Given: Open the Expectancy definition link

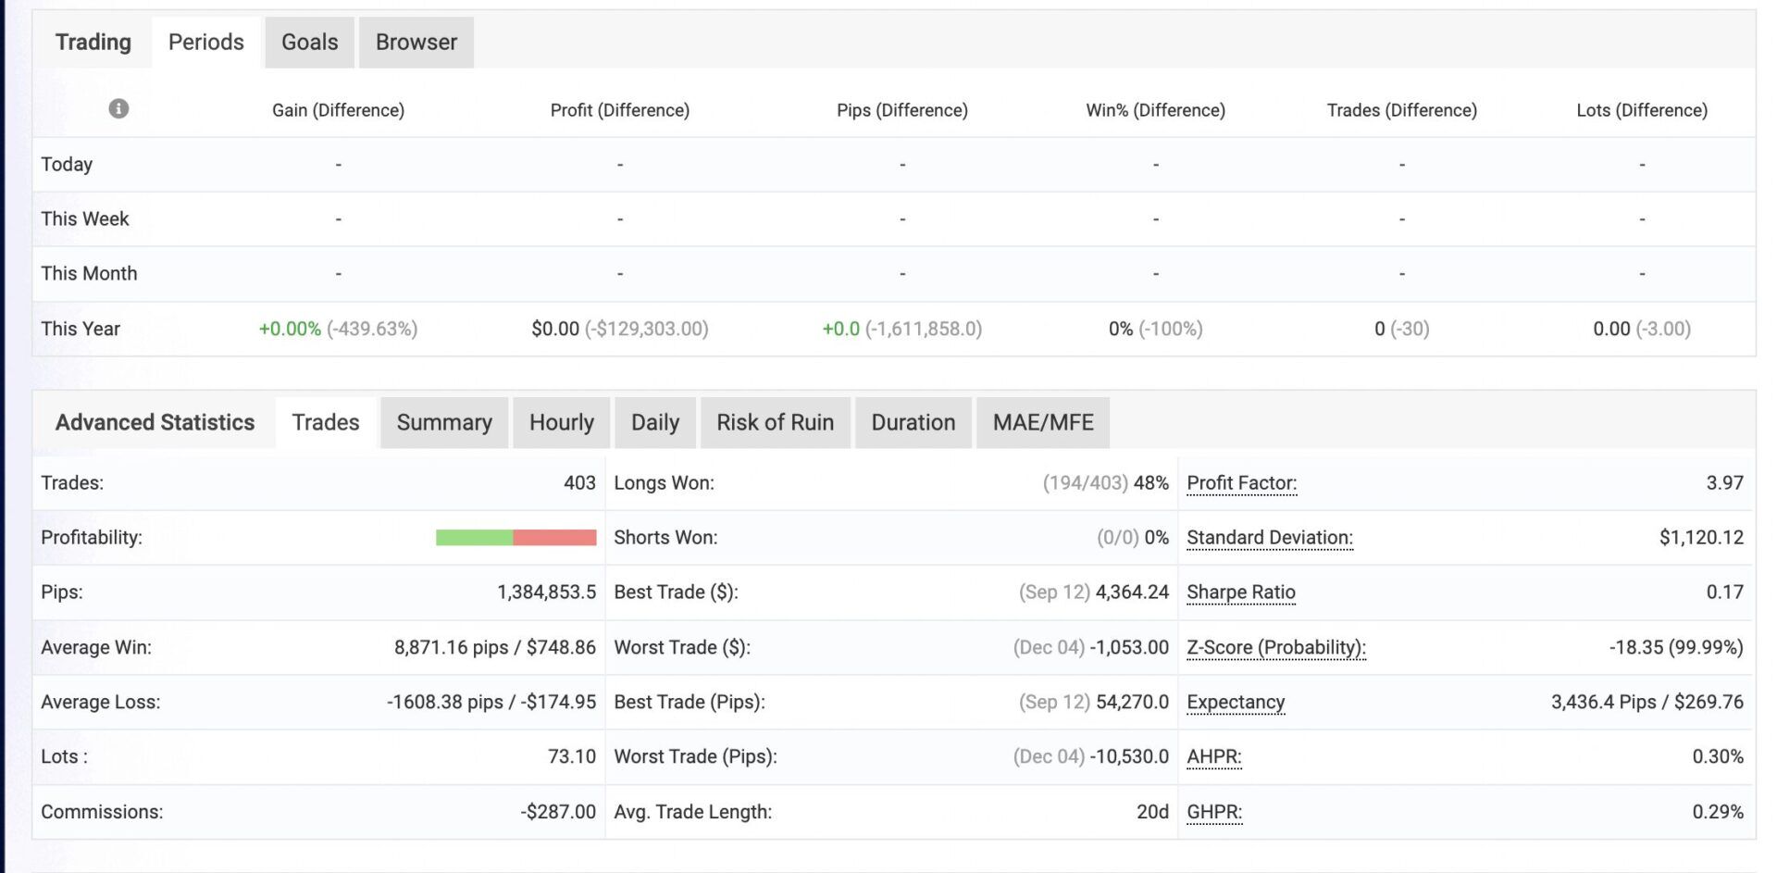Looking at the screenshot, I should click(1235, 702).
